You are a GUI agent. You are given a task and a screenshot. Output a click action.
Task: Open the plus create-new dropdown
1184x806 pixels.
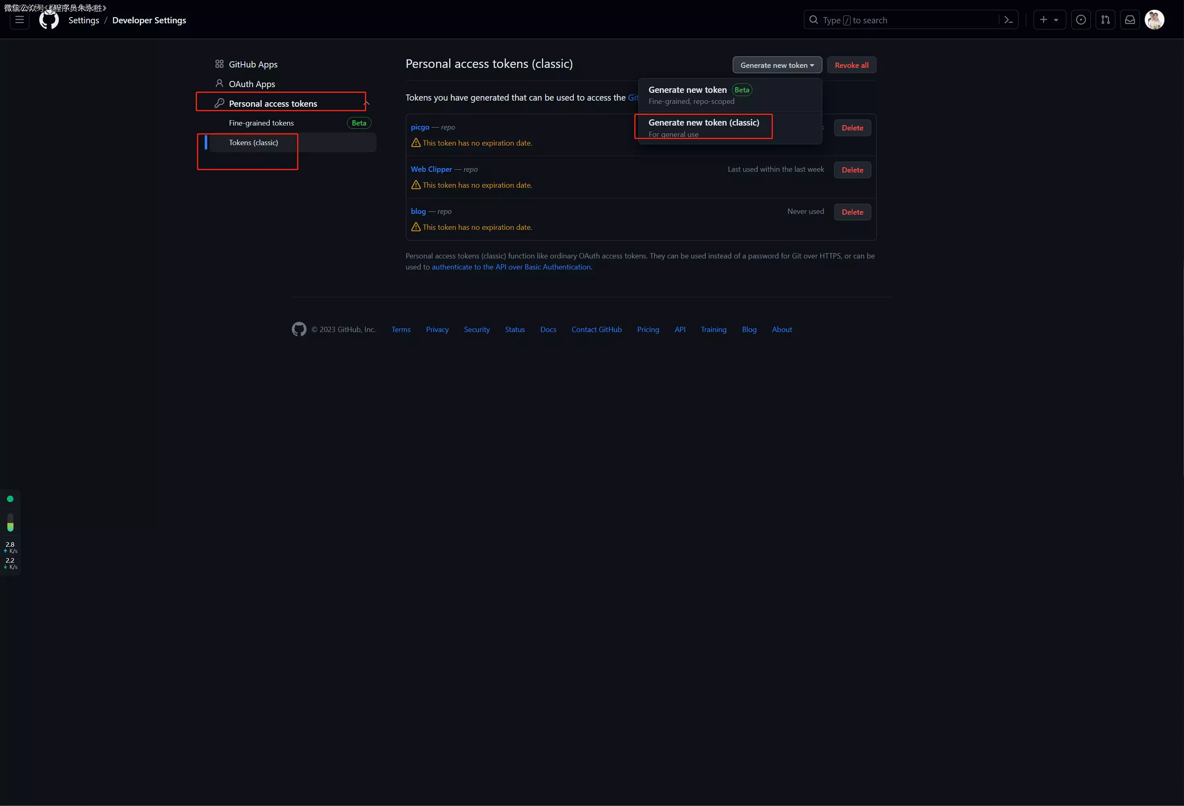pos(1049,20)
